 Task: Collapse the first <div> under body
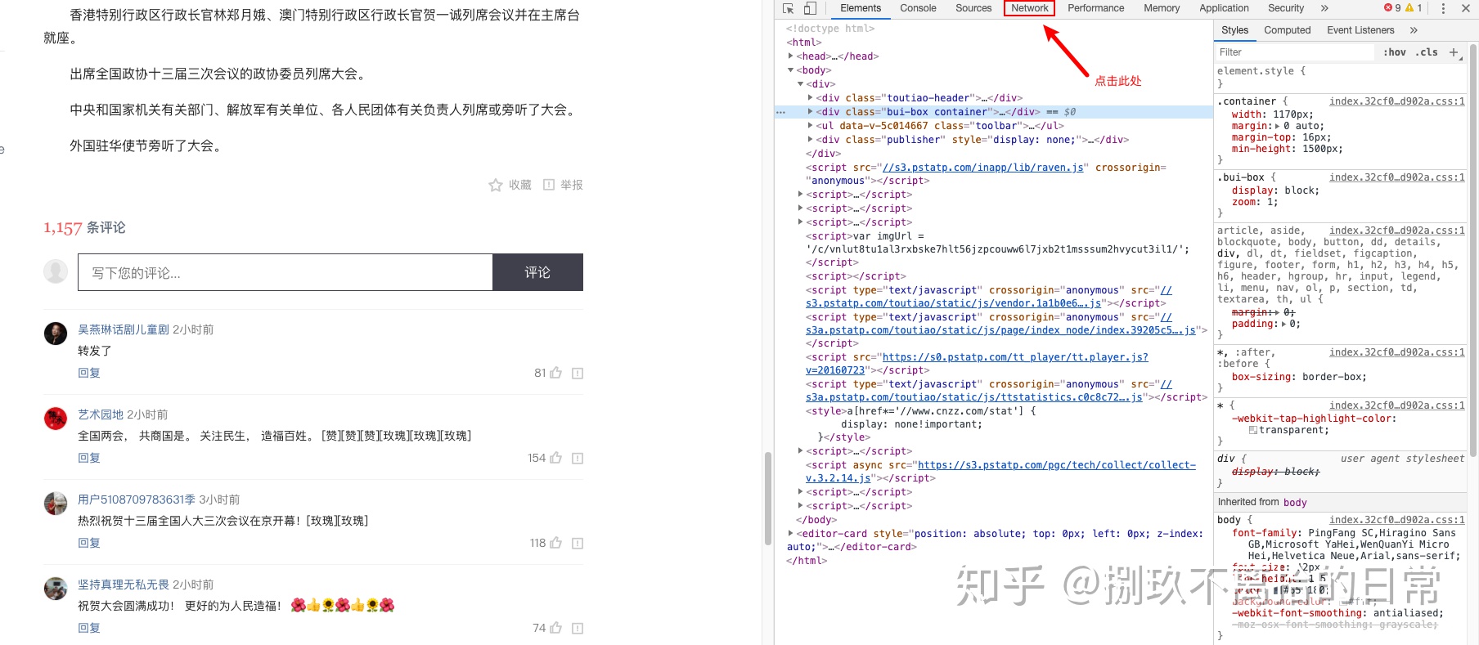click(x=800, y=84)
